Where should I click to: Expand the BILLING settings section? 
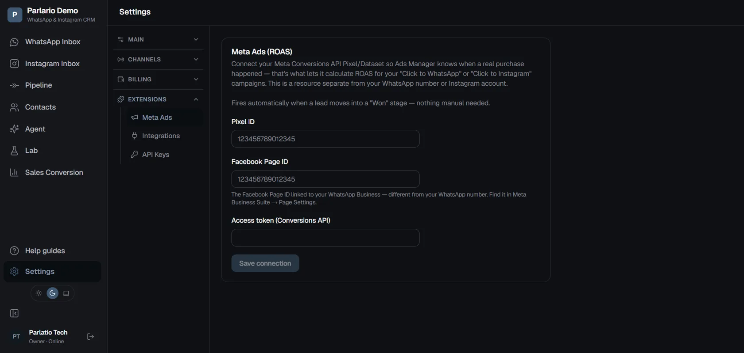[x=158, y=80]
